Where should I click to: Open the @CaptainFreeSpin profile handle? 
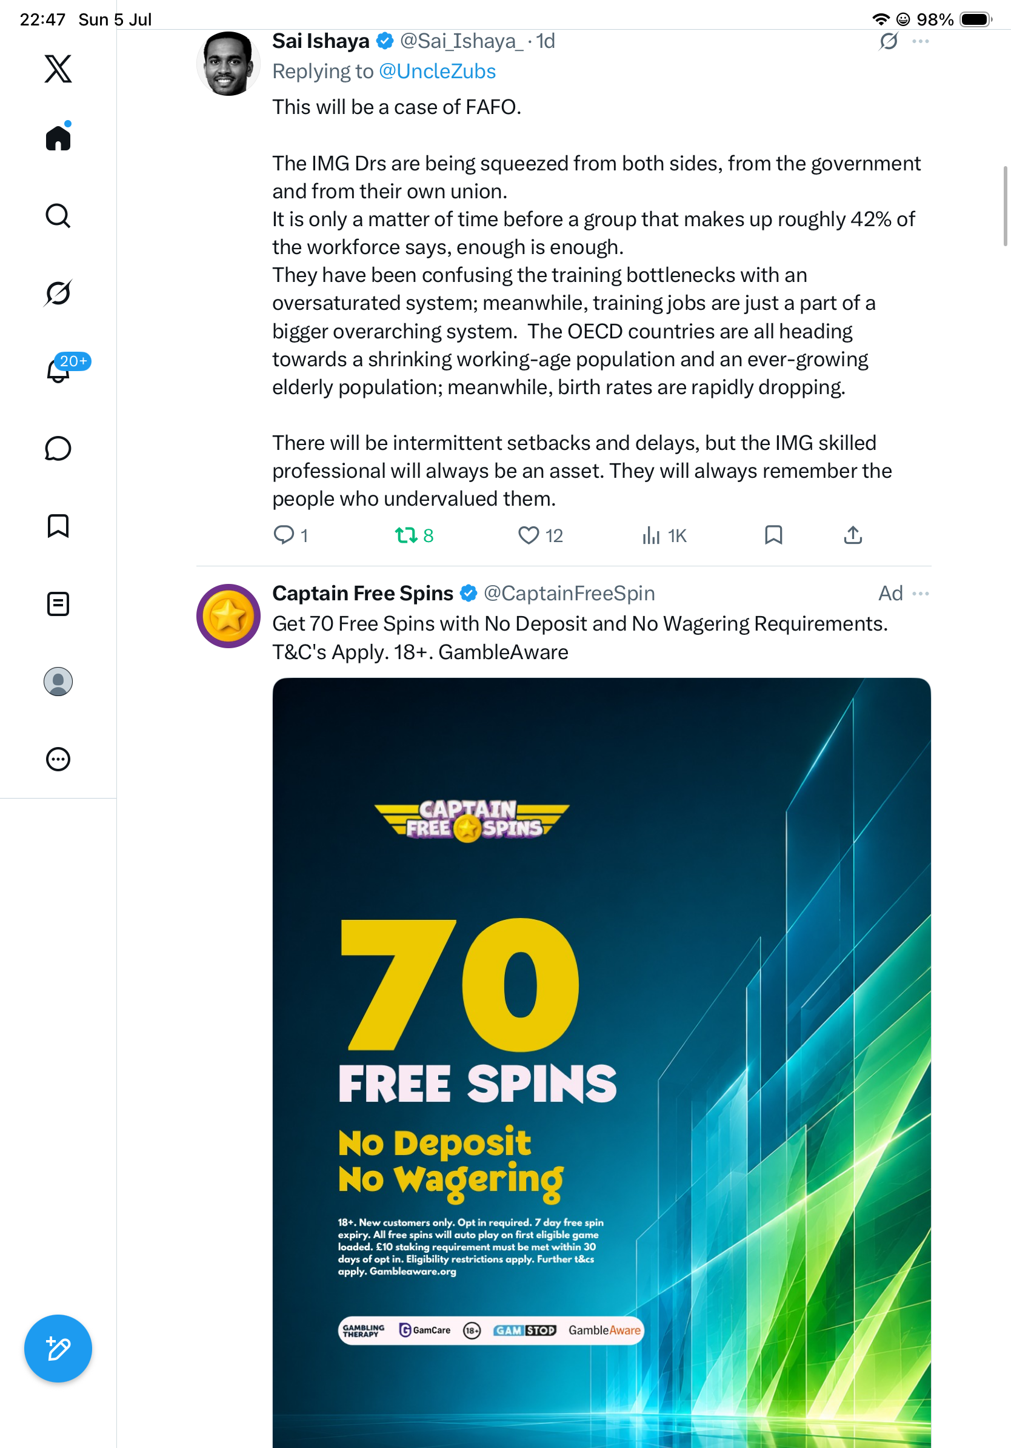coord(569,594)
